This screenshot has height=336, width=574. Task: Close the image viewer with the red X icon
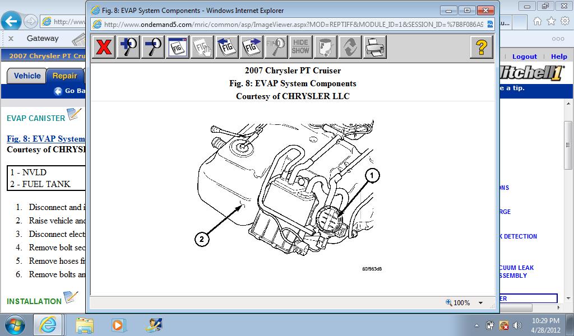(104, 47)
